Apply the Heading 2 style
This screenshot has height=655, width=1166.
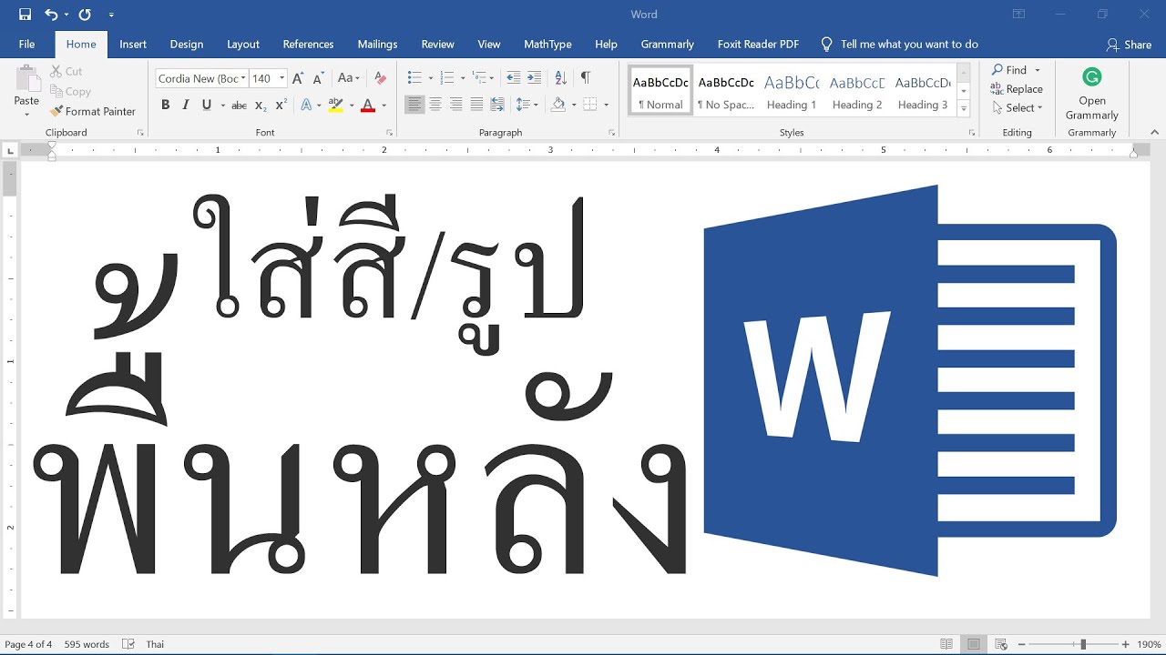(857, 91)
